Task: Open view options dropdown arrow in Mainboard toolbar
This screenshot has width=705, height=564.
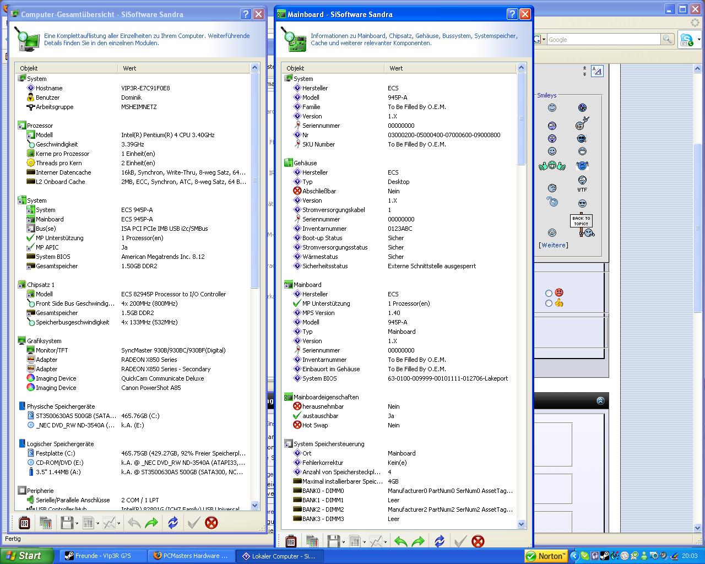Action: point(365,542)
